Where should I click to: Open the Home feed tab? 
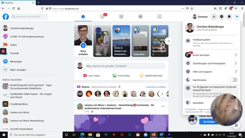[x=83, y=17]
